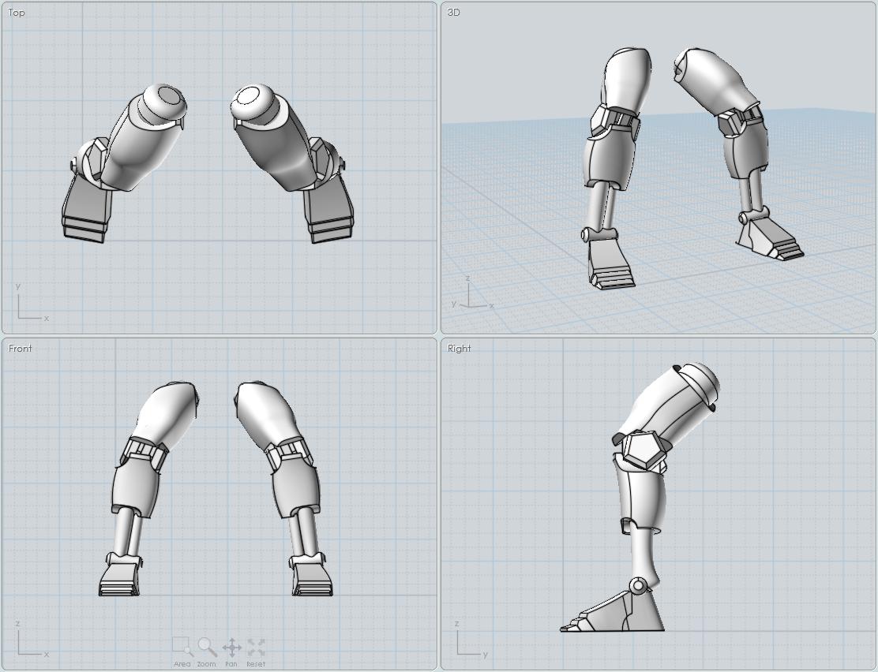Image resolution: width=878 pixels, height=672 pixels.
Task: Select the right foot in Top view
Action: coord(329,213)
